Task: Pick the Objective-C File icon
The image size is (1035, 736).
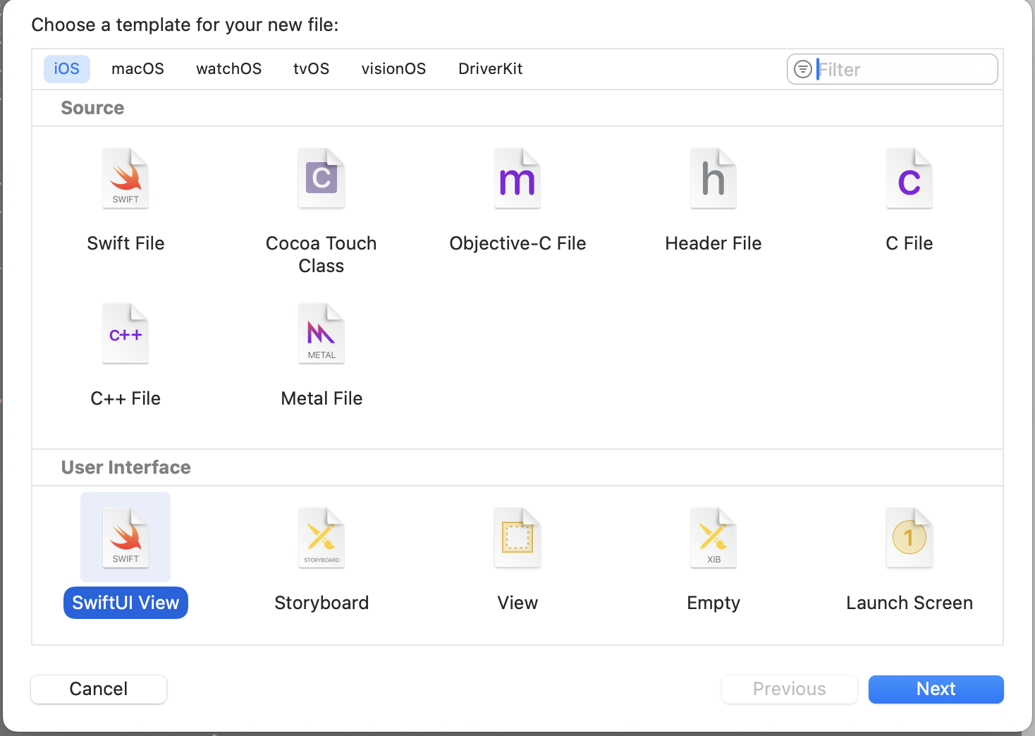Action: point(517,179)
